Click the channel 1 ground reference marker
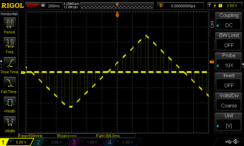Image resolution: width=244 pixels, height=146 pixels. click(x=23, y=72)
